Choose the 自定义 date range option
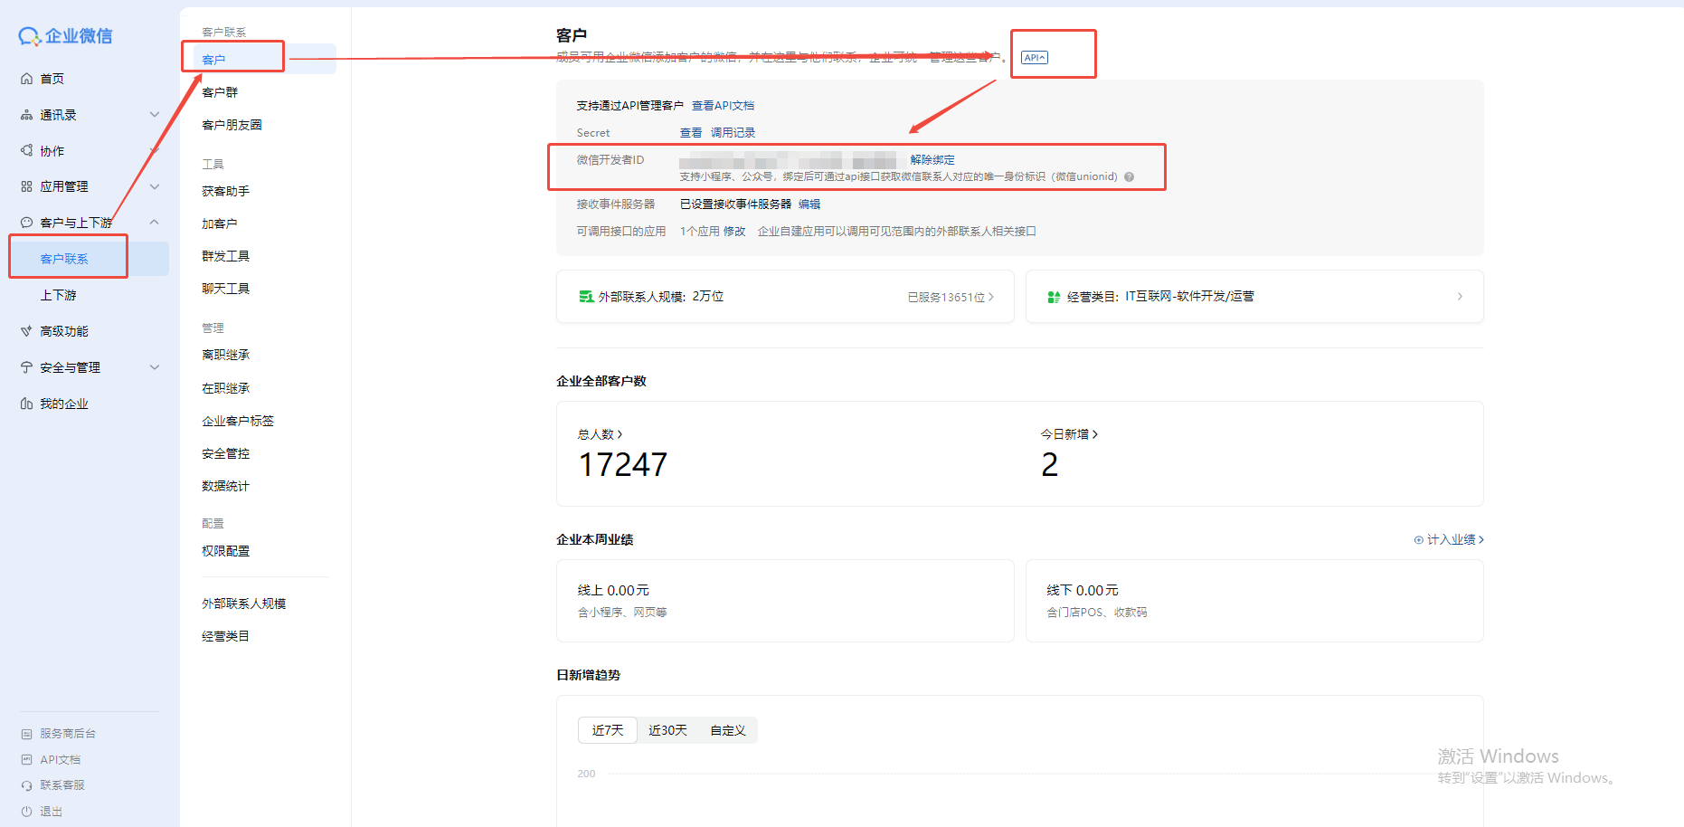Image resolution: width=1684 pixels, height=827 pixels. tap(727, 730)
